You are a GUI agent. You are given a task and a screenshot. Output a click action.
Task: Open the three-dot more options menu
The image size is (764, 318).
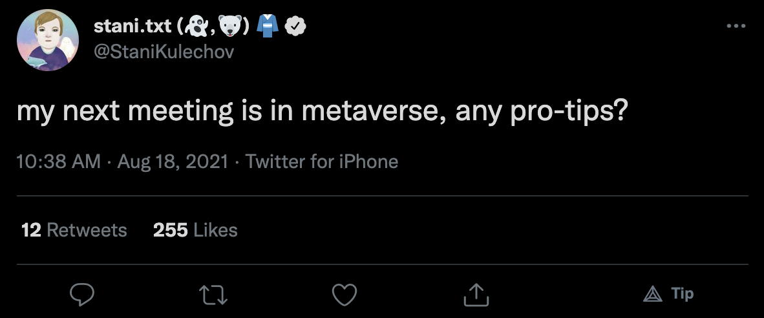point(736,26)
